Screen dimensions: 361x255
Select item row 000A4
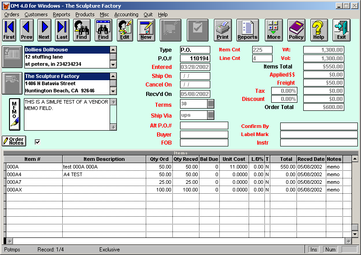(x=178, y=174)
